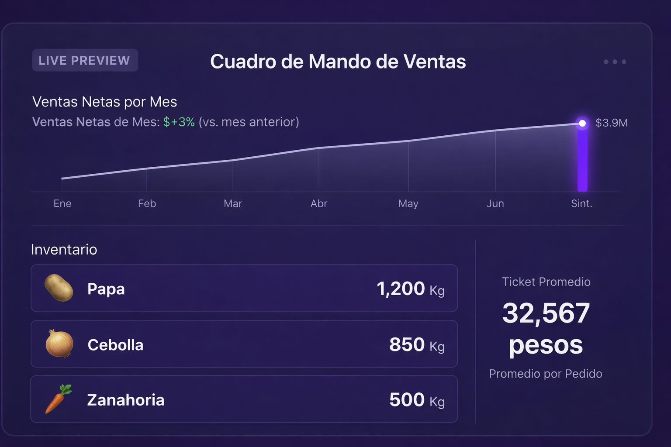This screenshot has width=671, height=447.
Task: Click the 32,567 pesos Ticket Promedio value
Action: pos(546,329)
